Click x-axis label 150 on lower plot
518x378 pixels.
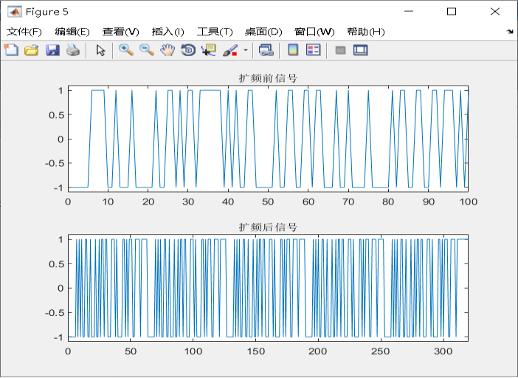pyautogui.click(x=256, y=351)
